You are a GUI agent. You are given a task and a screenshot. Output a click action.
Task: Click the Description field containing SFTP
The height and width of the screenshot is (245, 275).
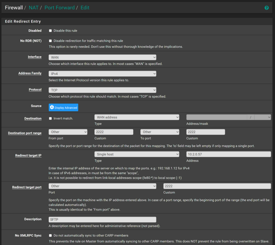pos(102,220)
